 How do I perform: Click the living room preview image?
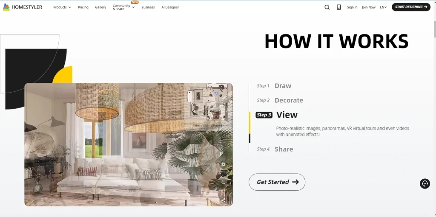[129, 144]
